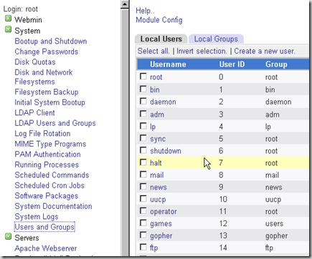This screenshot has width=312, height=259.
Task: Click the Webmin category label
Action: 28,20
